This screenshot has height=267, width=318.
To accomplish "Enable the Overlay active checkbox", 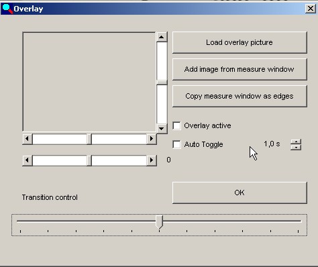I will [x=176, y=125].
